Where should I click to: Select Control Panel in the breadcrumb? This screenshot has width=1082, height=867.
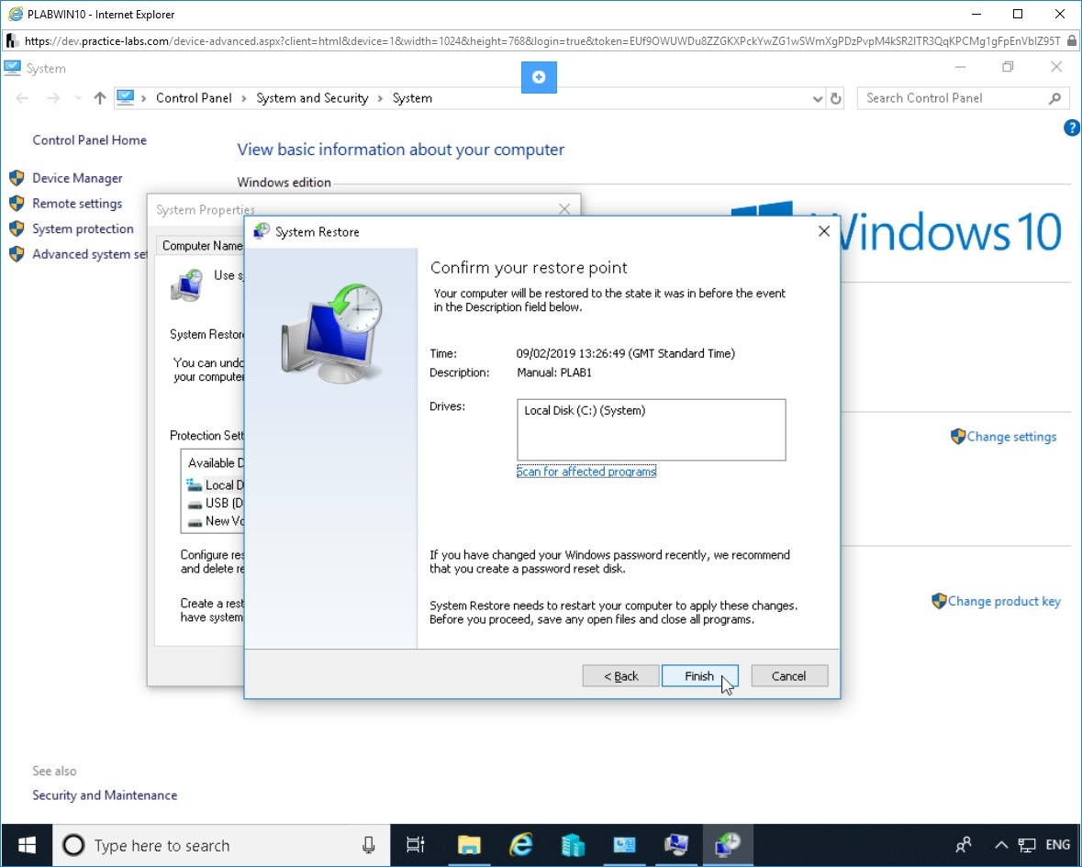[x=194, y=98]
